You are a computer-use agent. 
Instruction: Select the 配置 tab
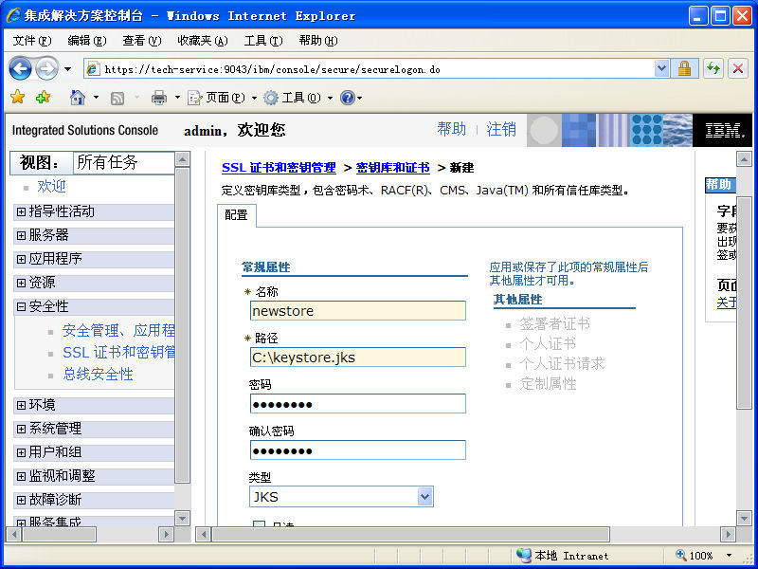point(236,215)
